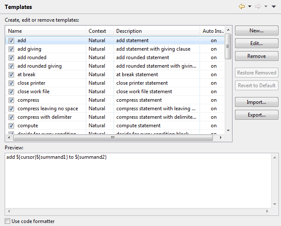Open the back history dropdown arrow

(x=249, y=7)
